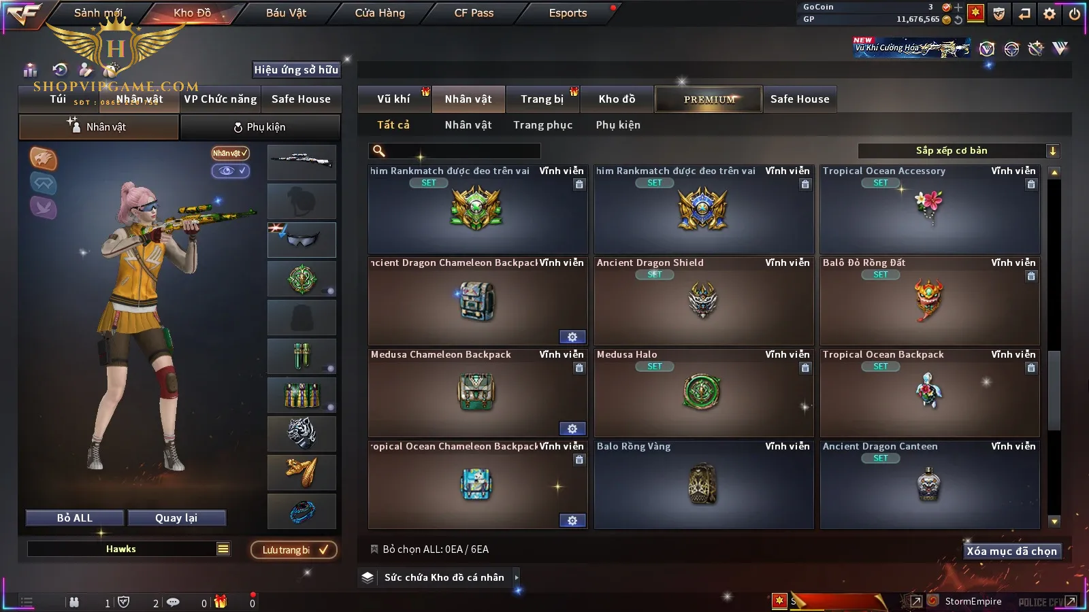1089x612 pixels.
Task: Toggle the Nhân vật display checkbox
Action: pos(231,153)
